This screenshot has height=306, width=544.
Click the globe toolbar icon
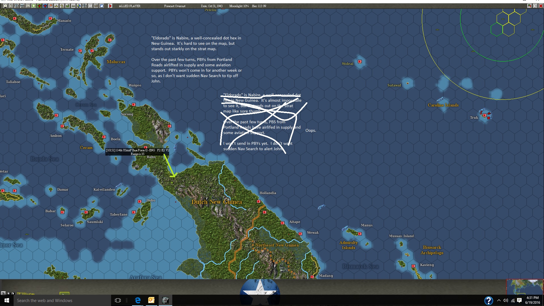(79, 6)
